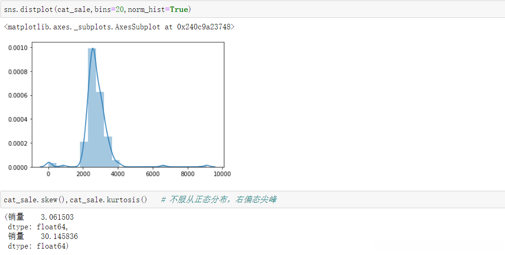Viewport: 505px width, 255px height.
Task: Click the cat_sale.skew() code cell
Action: [252, 200]
